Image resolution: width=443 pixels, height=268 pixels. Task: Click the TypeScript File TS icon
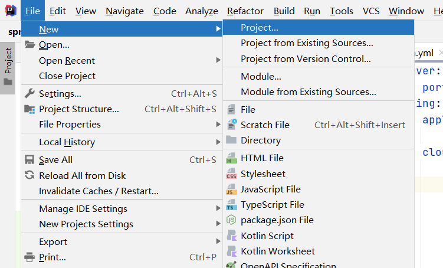pos(231,205)
